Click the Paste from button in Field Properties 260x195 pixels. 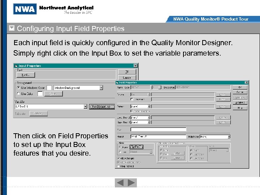240,97
